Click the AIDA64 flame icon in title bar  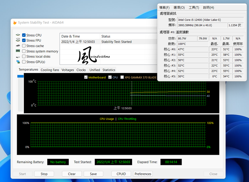tap(15, 23)
